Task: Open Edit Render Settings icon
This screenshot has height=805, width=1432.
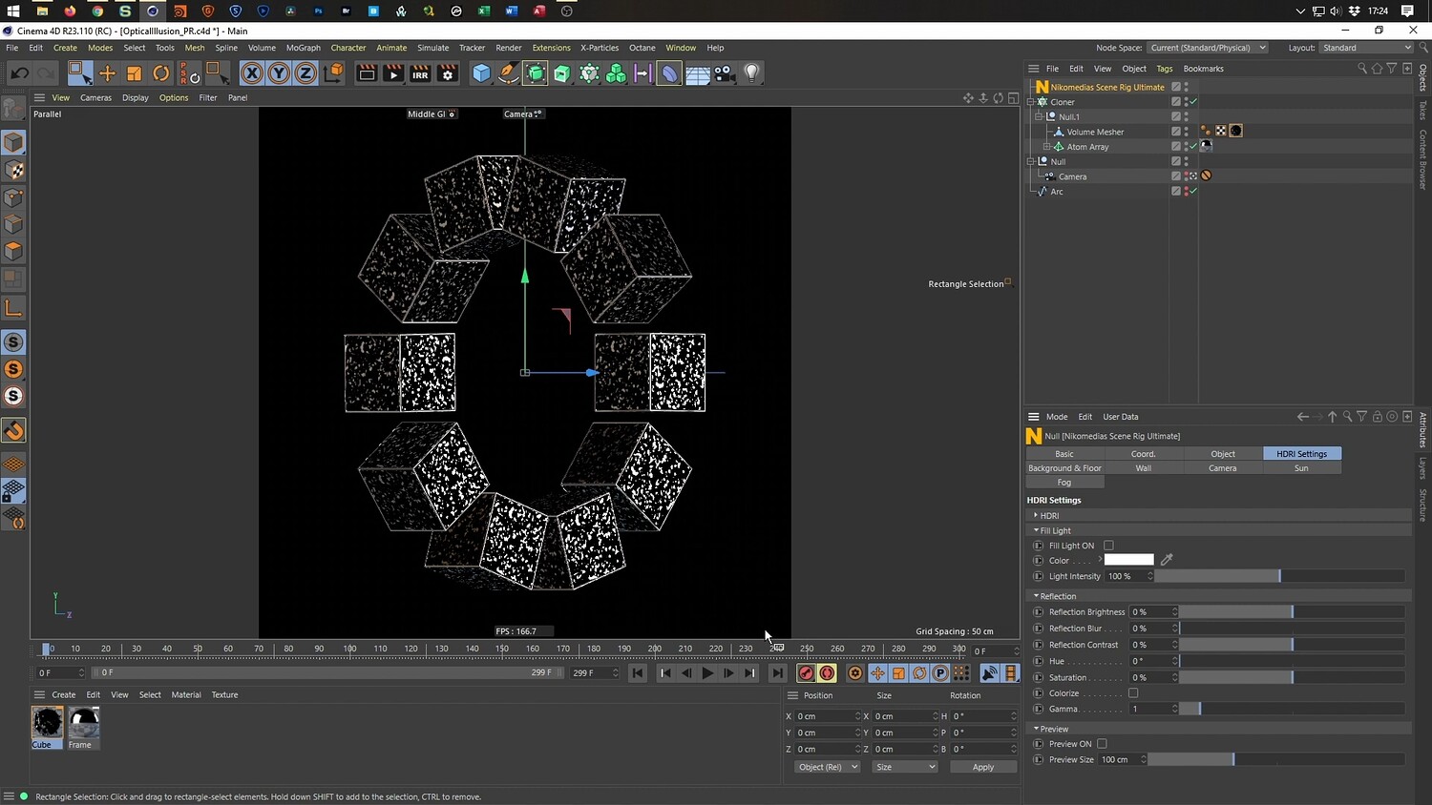Action: [447, 73]
